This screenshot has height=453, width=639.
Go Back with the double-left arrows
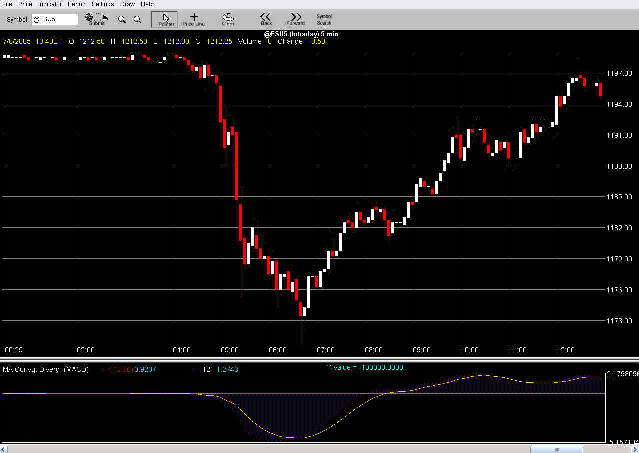click(266, 20)
